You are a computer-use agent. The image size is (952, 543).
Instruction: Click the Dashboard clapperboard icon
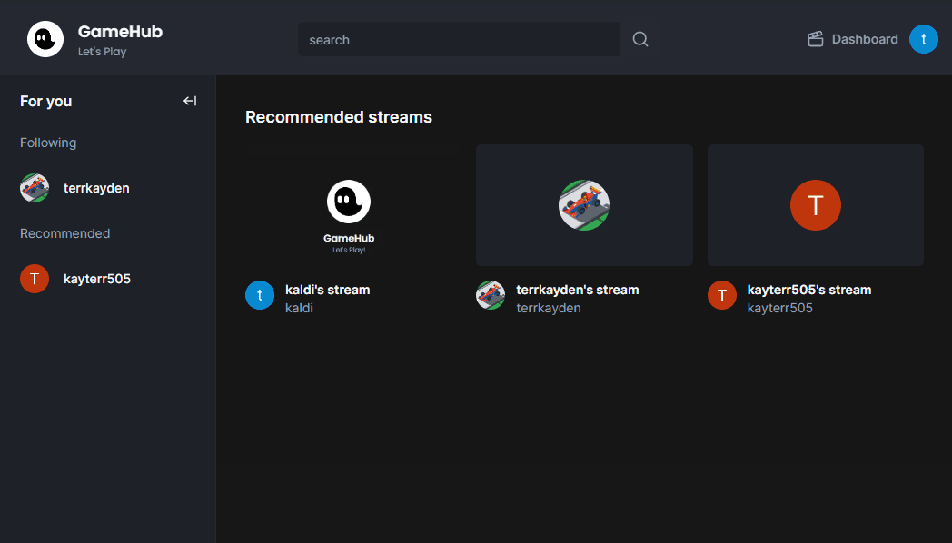(x=816, y=39)
